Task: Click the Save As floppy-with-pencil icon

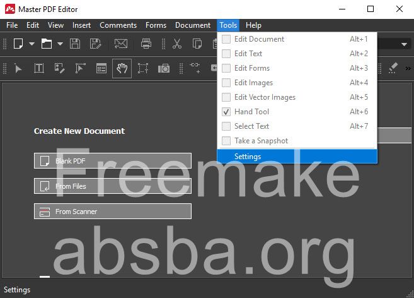Action: [x=95, y=44]
